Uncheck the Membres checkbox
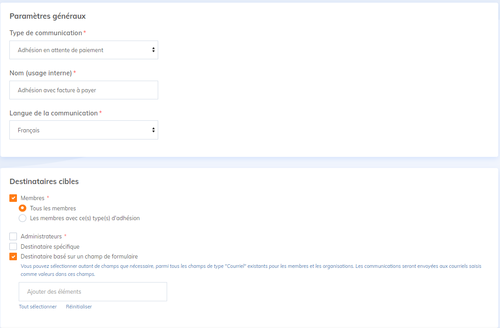 click(x=13, y=198)
